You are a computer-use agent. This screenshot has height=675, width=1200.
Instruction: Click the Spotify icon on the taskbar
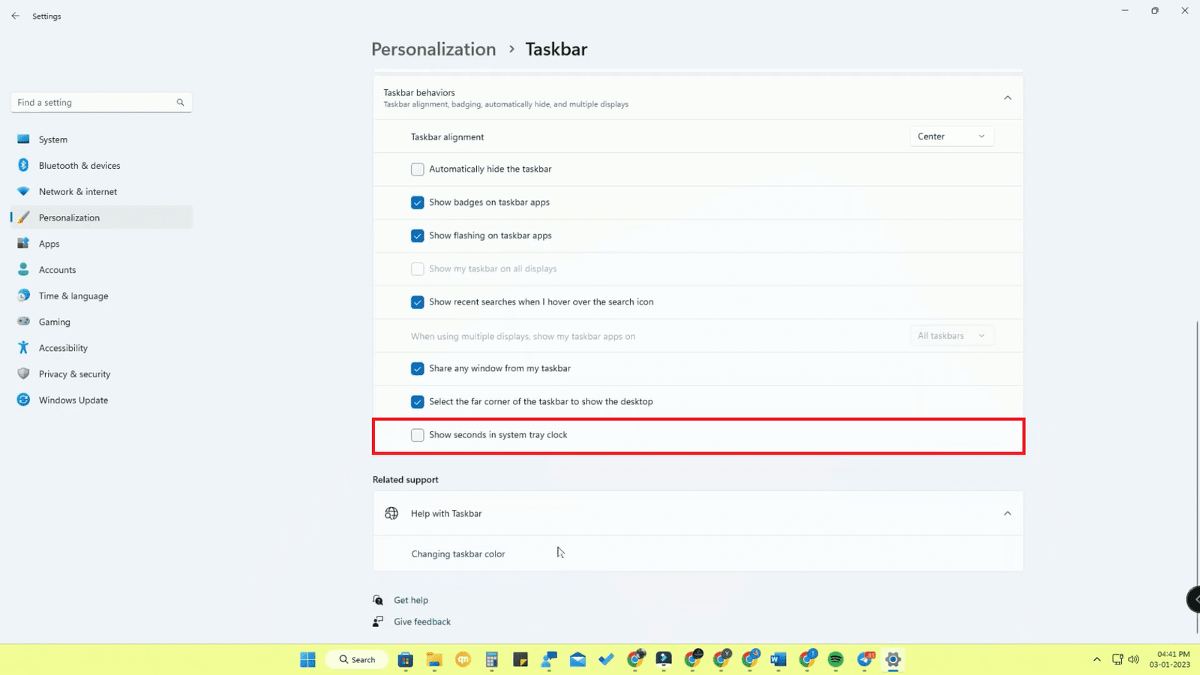tap(835, 660)
